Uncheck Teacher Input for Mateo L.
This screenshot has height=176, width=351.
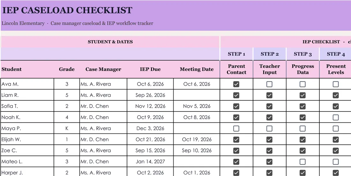pyautogui.click(x=269, y=162)
